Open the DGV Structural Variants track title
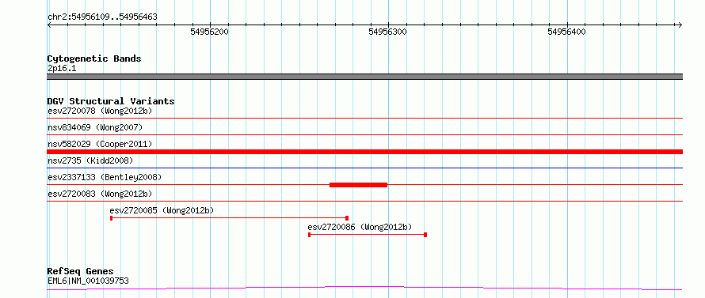Screen dimensions: 705x298 pyautogui.click(x=111, y=101)
